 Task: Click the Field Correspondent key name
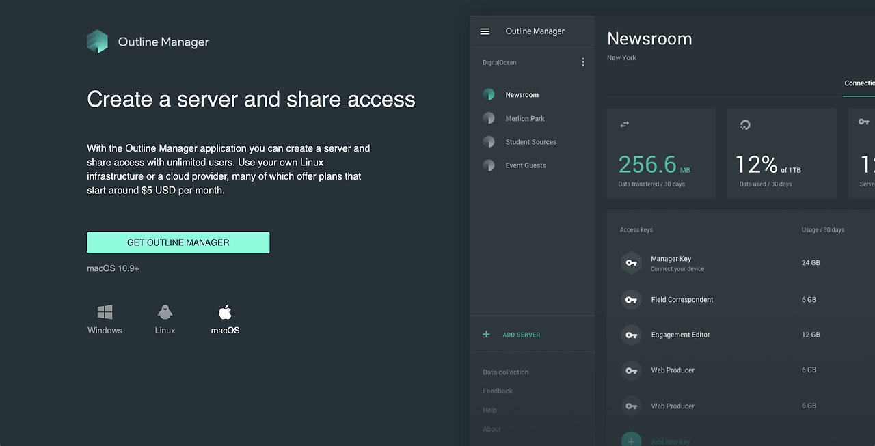point(682,300)
